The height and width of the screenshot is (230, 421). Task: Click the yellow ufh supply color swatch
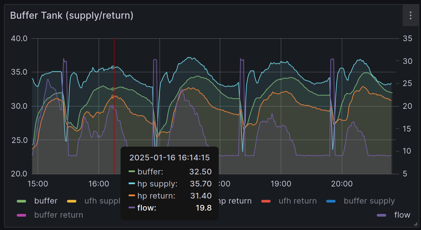click(72, 201)
